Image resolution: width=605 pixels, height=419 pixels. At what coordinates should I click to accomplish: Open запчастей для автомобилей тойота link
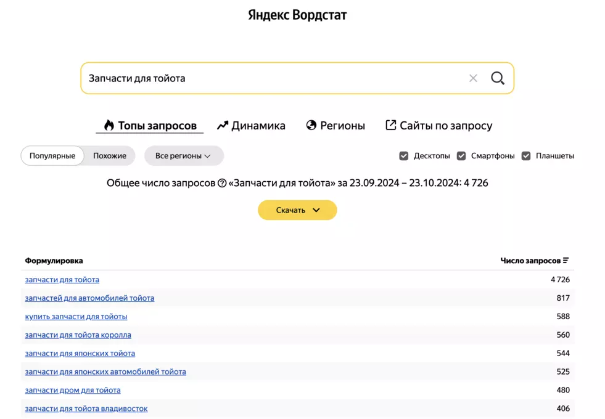coord(89,298)
